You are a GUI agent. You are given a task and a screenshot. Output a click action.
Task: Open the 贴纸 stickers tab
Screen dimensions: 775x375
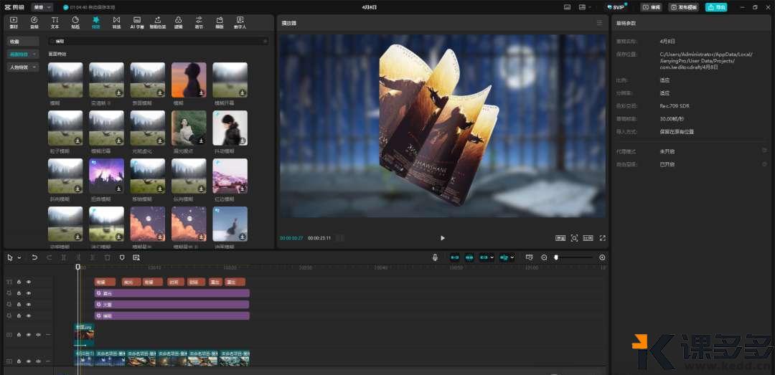point(75,22)
